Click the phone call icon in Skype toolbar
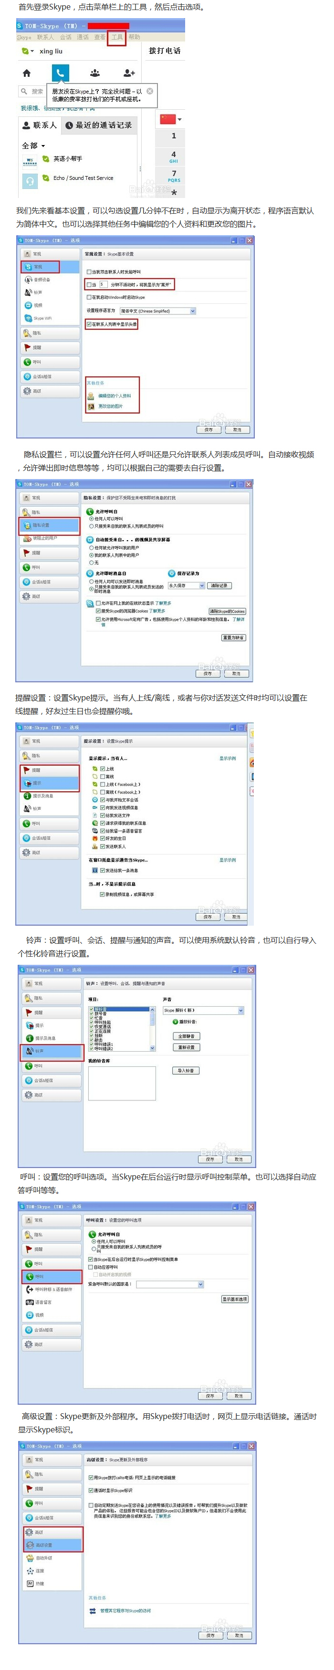The width and height of the screenshot is (334, 1670). click(x=60, y=73)
